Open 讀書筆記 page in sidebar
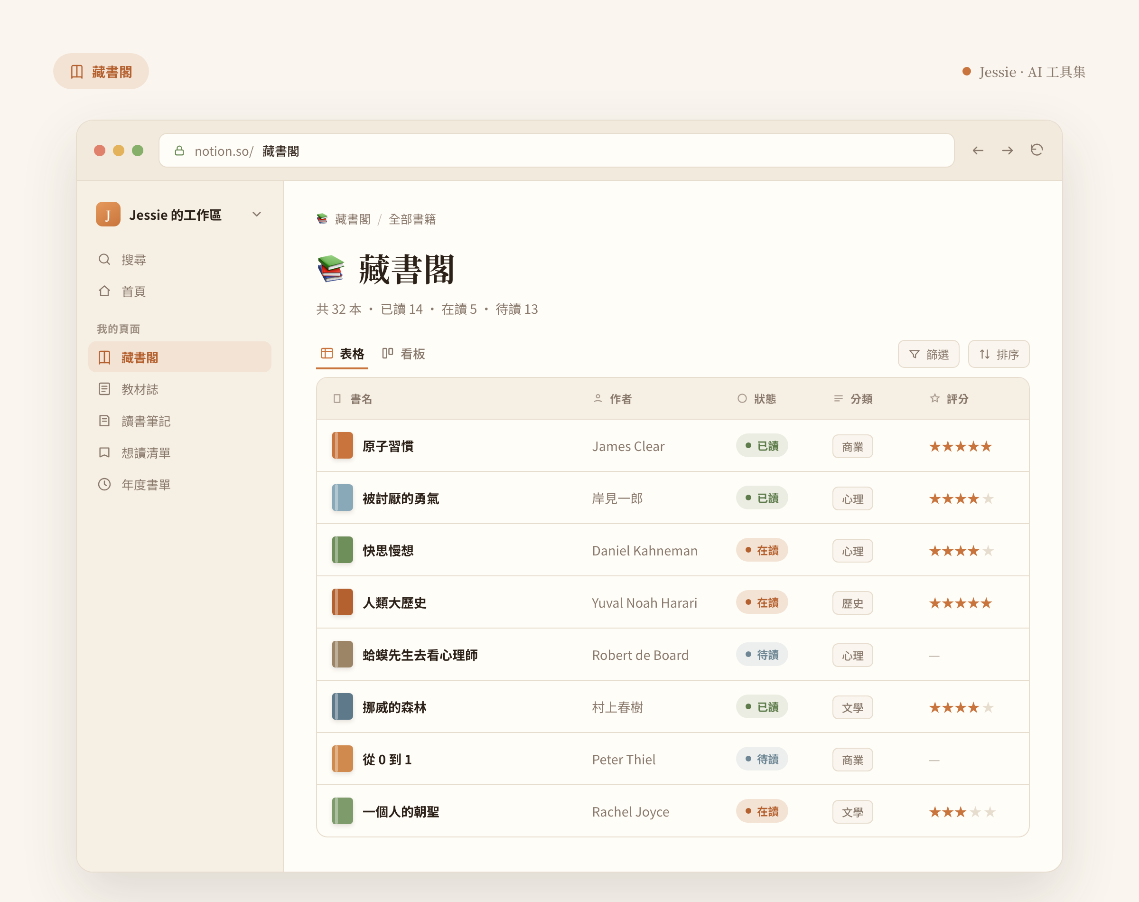 click(180, 421)
